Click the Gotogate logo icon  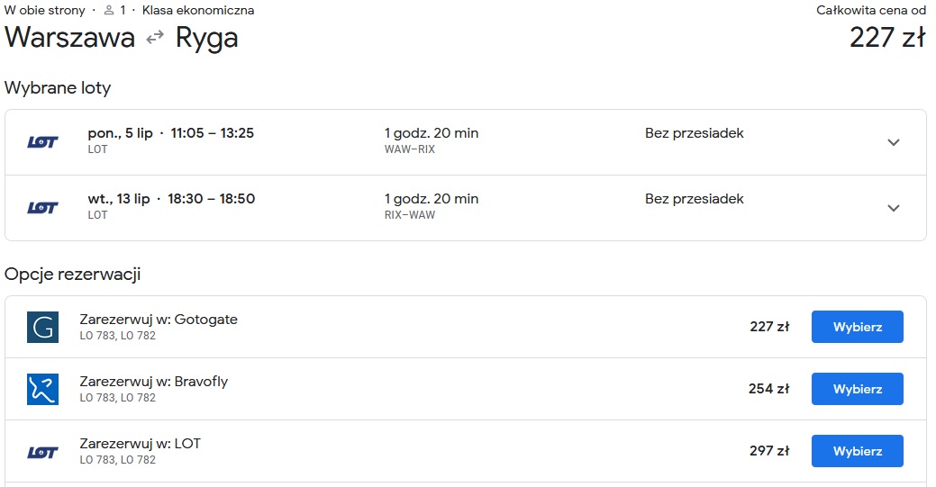[42, 327]
